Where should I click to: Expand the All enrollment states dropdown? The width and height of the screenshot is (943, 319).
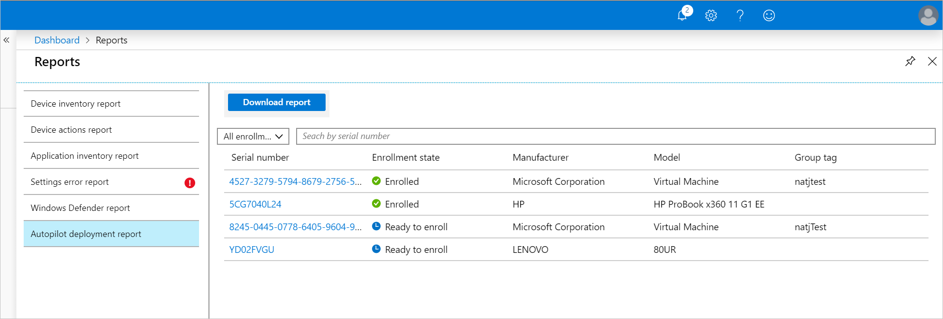coord(253,137)
